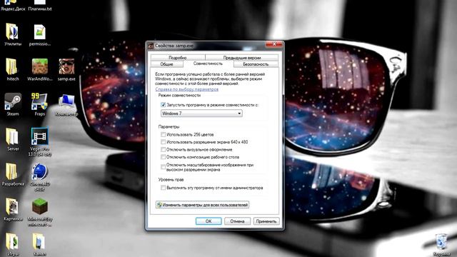This screenshot has height=257, width=457.
Task: Switch to the Предыдущие версии tab
Action: tap(241, 57)
